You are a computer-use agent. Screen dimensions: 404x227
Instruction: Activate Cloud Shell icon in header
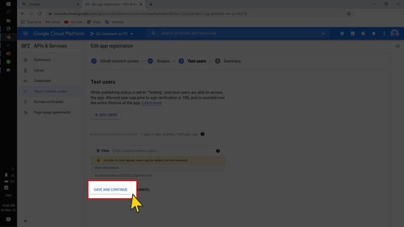pos(352,34)
